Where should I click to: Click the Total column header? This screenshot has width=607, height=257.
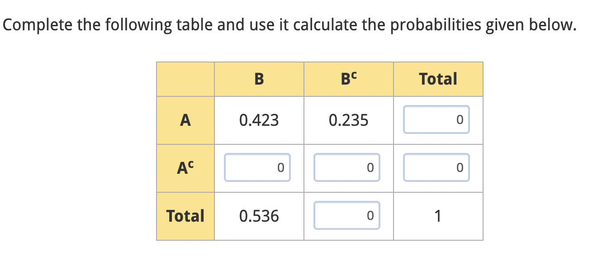438,79
